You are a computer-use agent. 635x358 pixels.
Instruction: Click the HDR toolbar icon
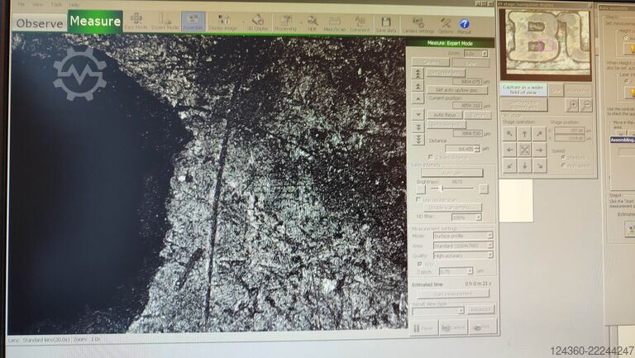point(312,22)
